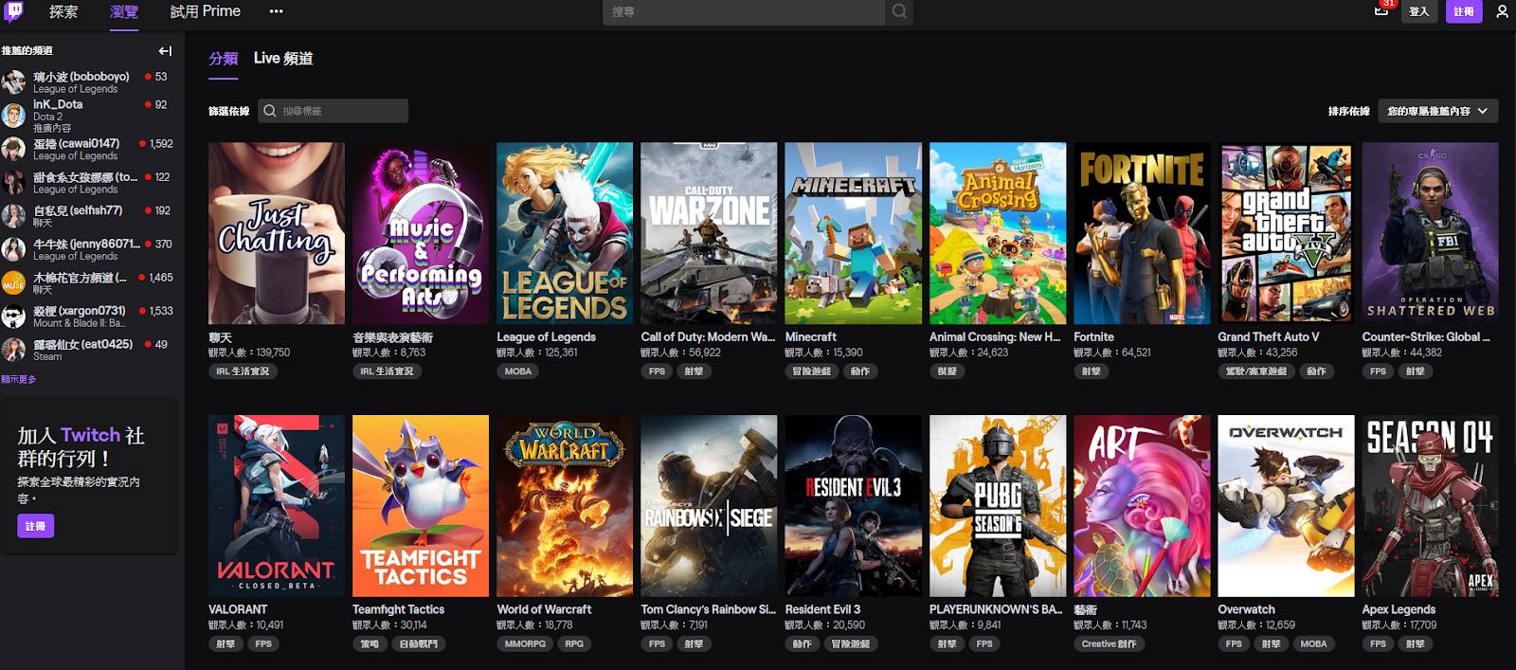1516x670 pixels.
Task: Open the user account profile icon
Action: 1502,11
